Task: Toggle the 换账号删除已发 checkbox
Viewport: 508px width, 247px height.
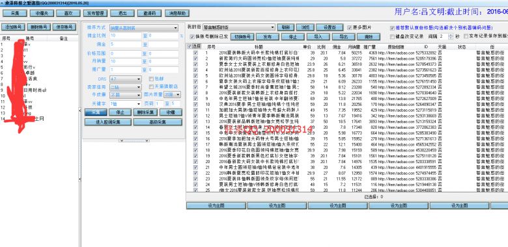Action: tap(191, 37)
